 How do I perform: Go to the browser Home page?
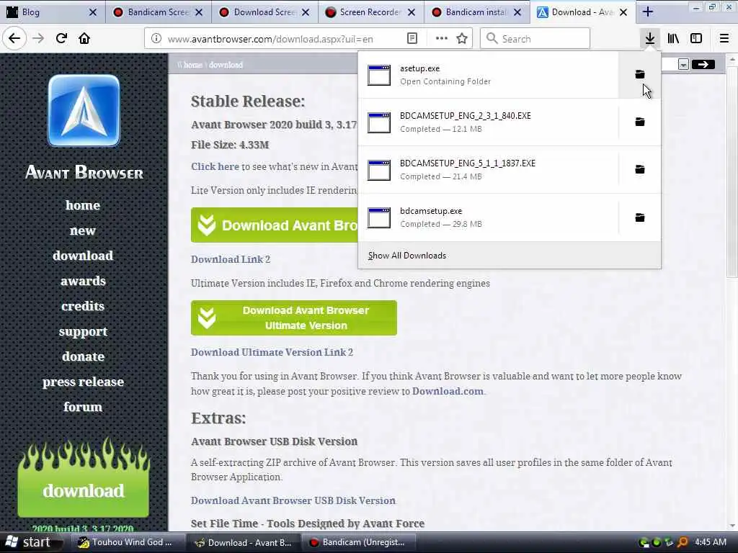(x=84, y=38)
